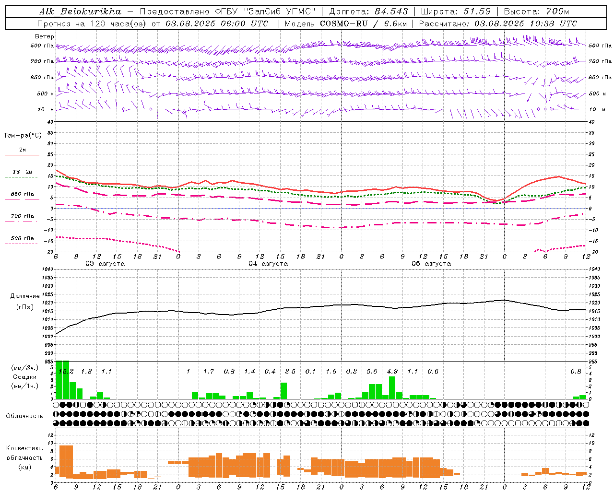614x491 pixels.
Task: Click the '0.2' precipitation value
Action: pos(352,372)
